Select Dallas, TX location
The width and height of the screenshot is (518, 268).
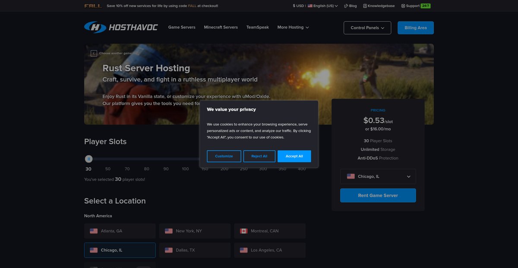[195, 250]
